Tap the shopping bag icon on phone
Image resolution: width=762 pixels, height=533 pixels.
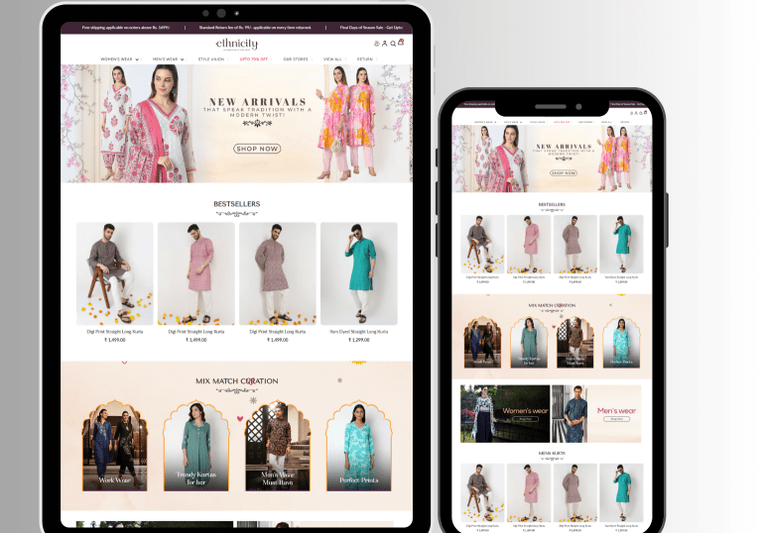(x=645, y=113)
